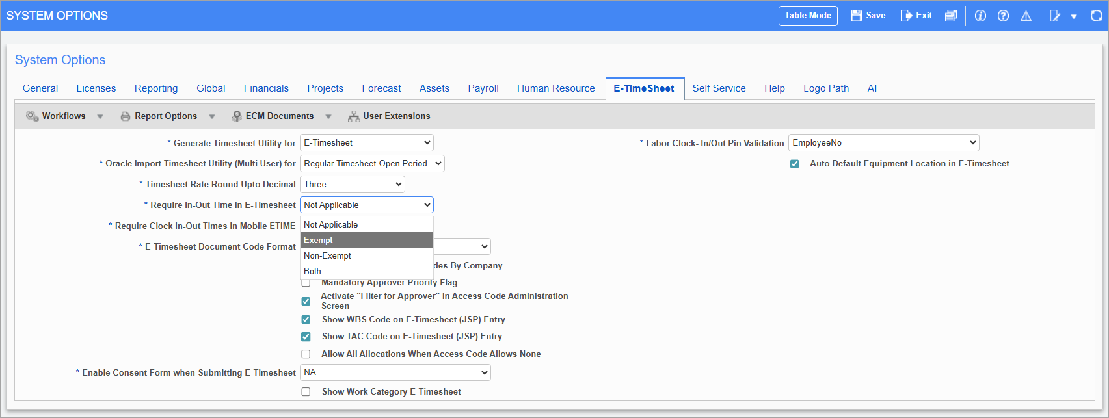Click the refresh circle icon in header
The image size is (1109, 418).
[x=1096, y=16]
